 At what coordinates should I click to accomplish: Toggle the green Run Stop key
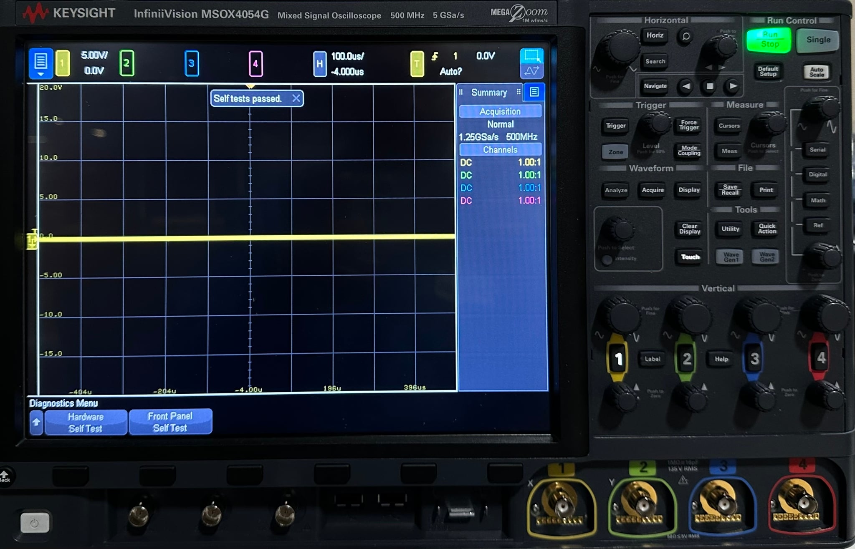[769, 40]
